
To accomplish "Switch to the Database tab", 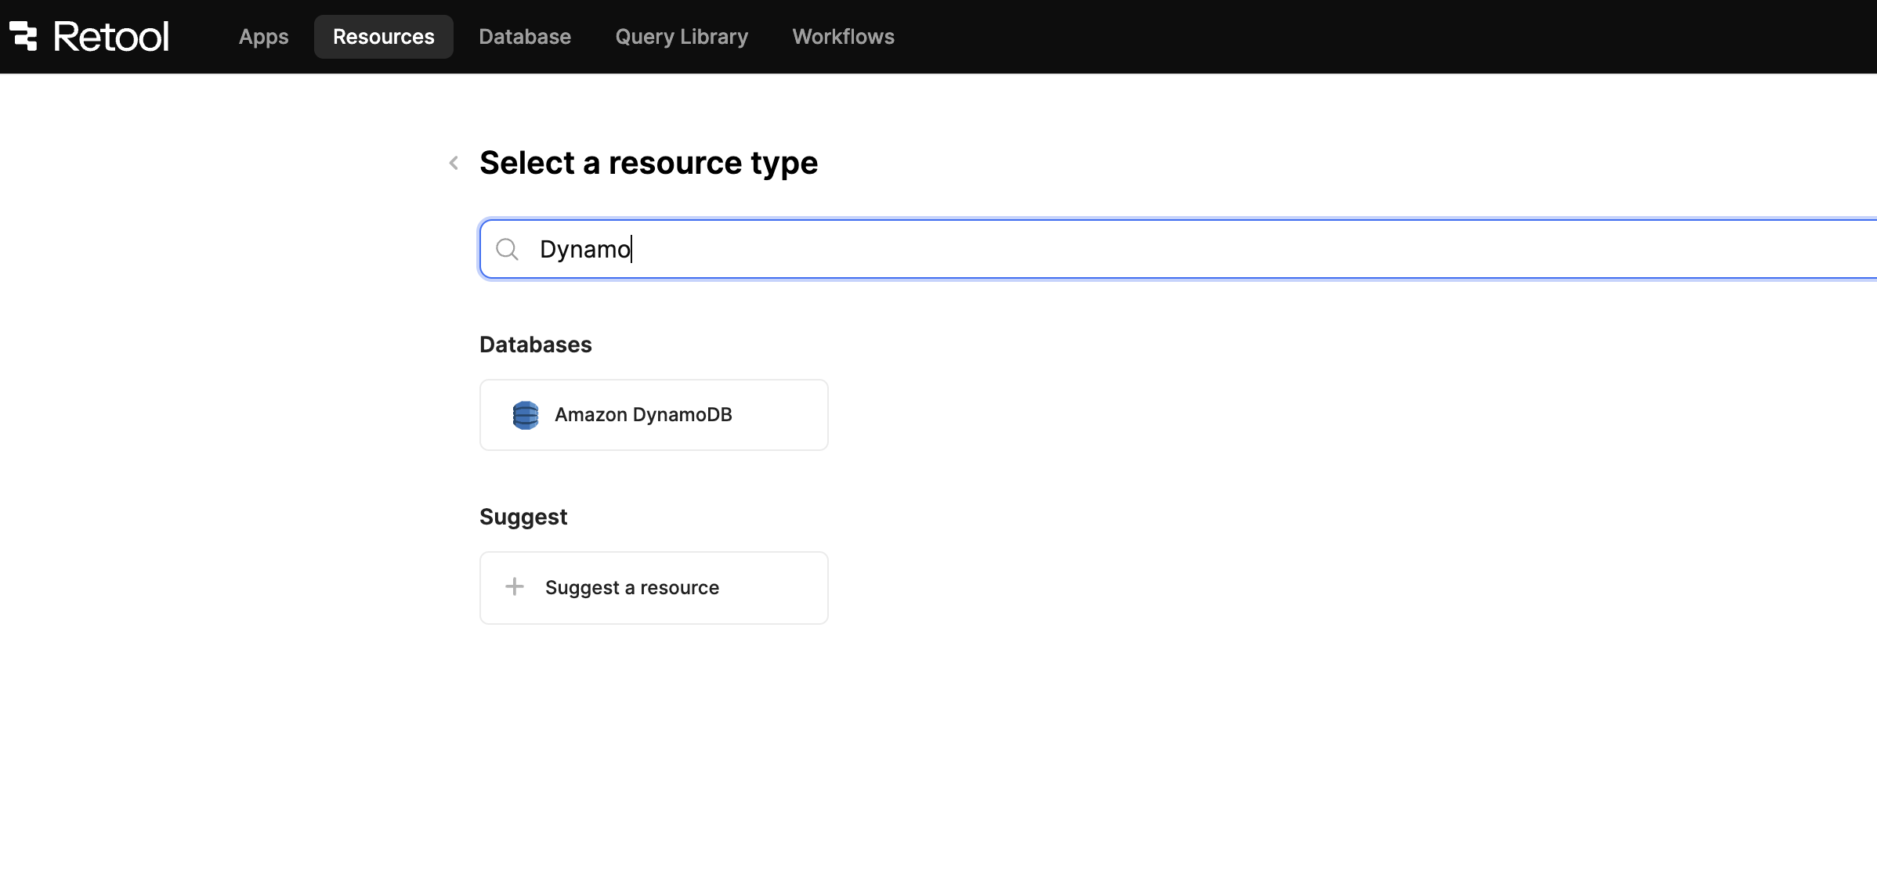I will [x=525, y=37].
